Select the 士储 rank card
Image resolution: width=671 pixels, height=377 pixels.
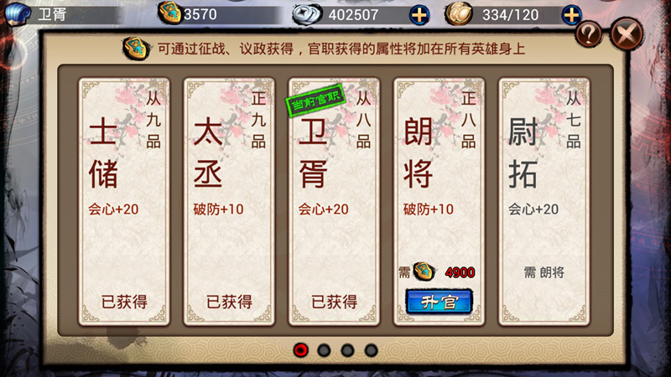coord(124,201)
